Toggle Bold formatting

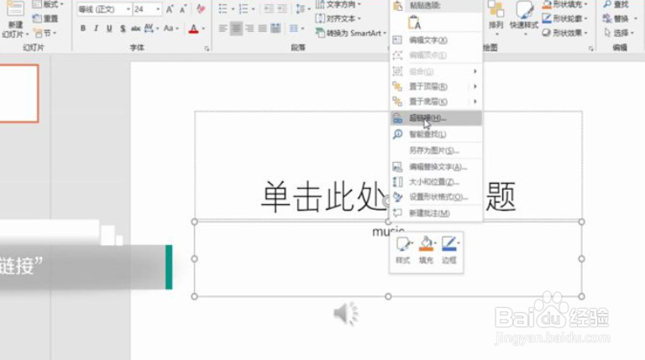83,29
